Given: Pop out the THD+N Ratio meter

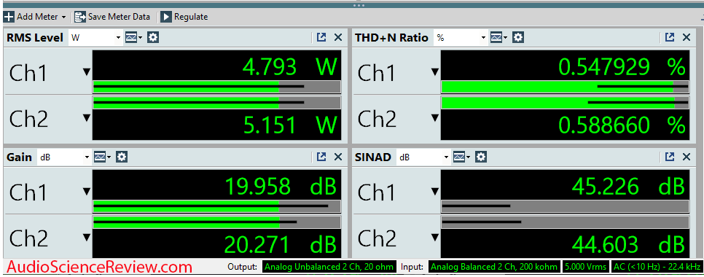Looking at the screenshot, I should pos(670,38).
